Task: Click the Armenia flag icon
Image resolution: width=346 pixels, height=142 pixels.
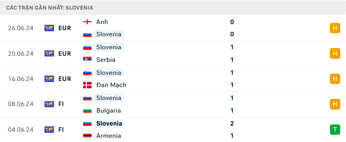Action: (87, 136)
